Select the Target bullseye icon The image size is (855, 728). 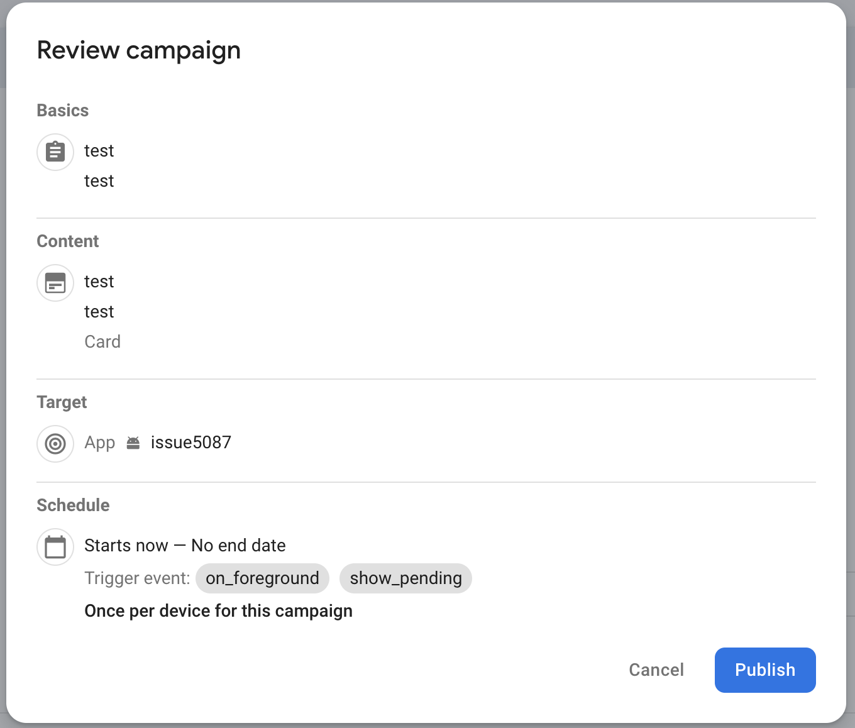click(x=55, y=444)
